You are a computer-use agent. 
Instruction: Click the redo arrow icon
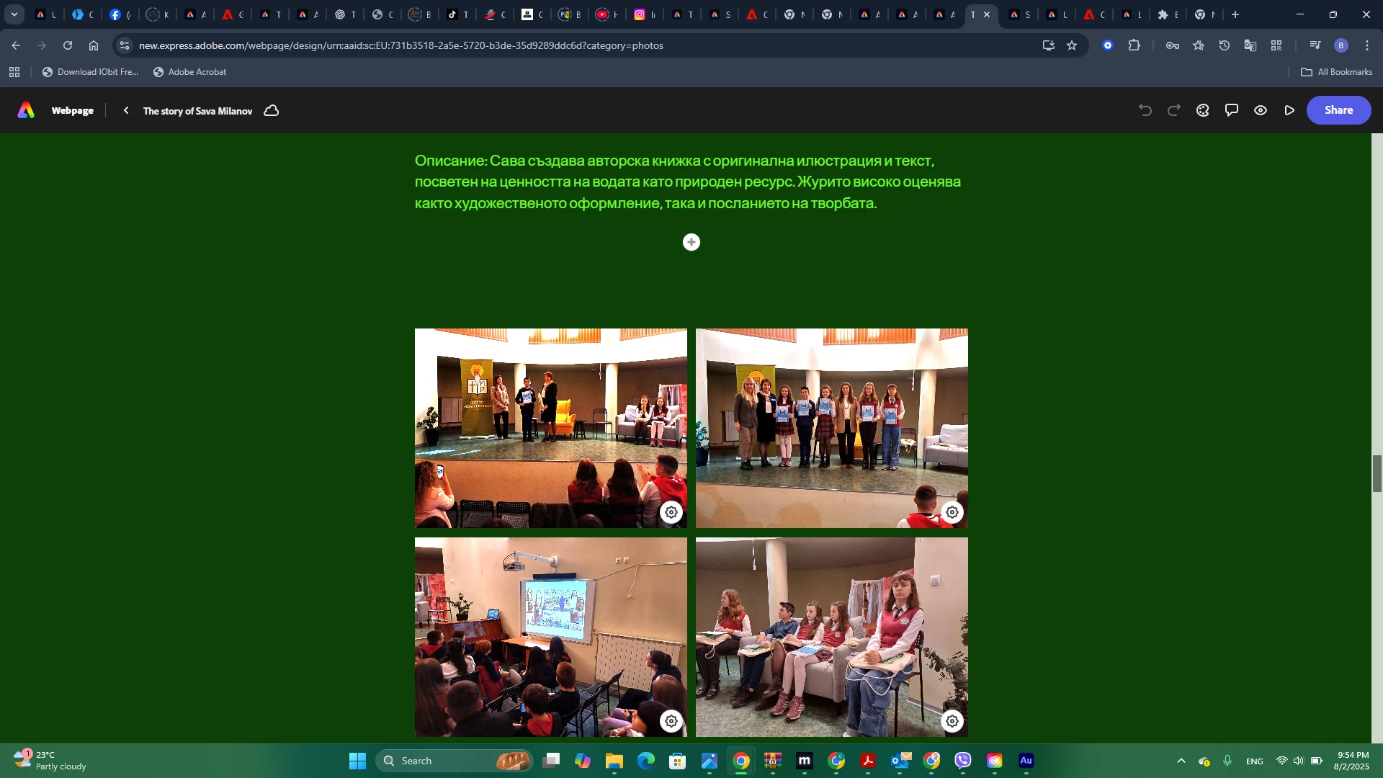[x=1174, y=110]
